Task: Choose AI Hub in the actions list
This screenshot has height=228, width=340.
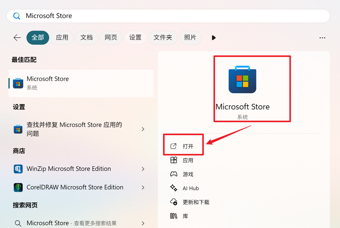Action: 191,188
